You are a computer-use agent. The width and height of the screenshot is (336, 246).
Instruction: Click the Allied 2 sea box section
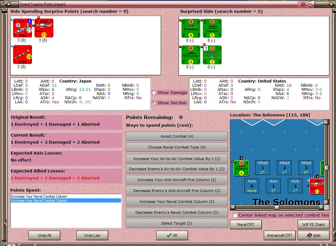click(x=284, y=167)
